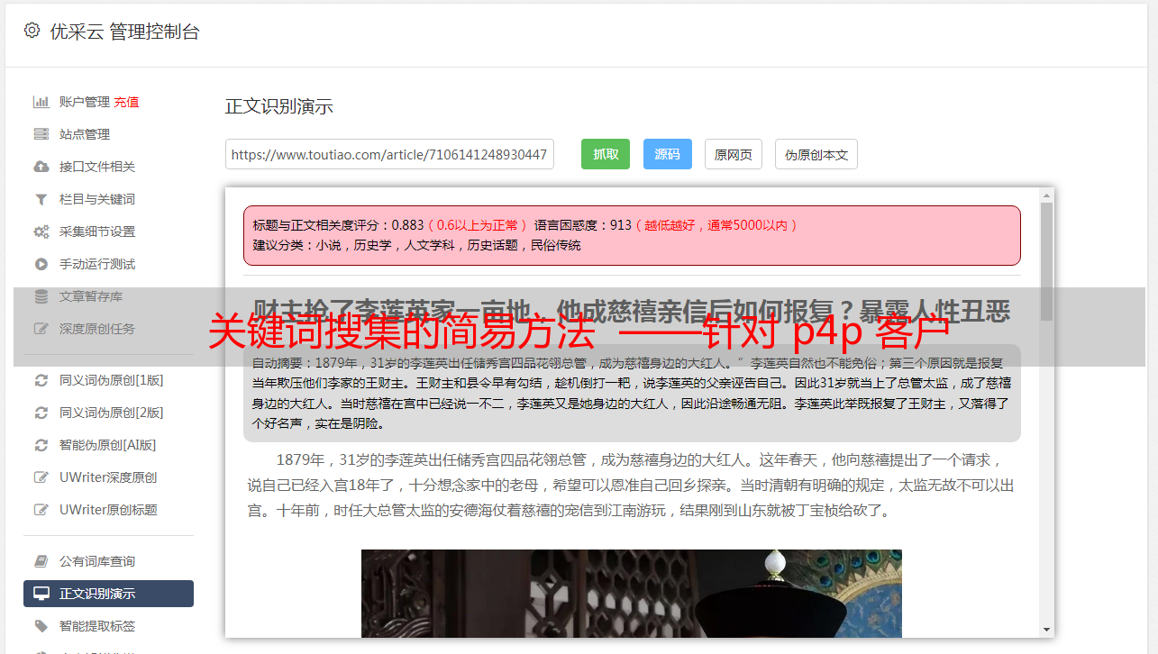Click the 原网页 button
This screenshot has width=1158, height=654.
pos(734,154)
